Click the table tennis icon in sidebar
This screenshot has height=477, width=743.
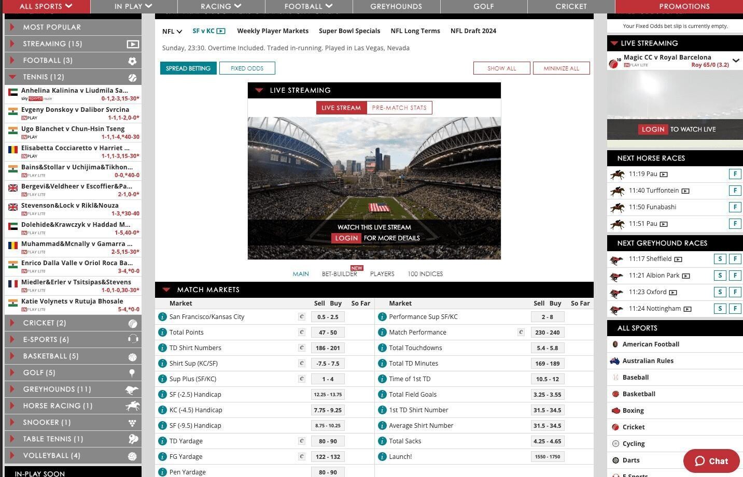coord(133,439)
